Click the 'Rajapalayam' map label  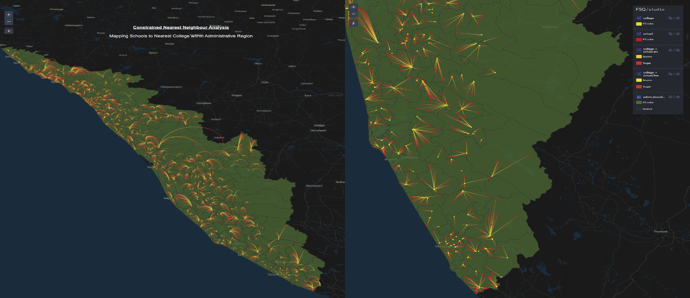(x=314, y=186)
